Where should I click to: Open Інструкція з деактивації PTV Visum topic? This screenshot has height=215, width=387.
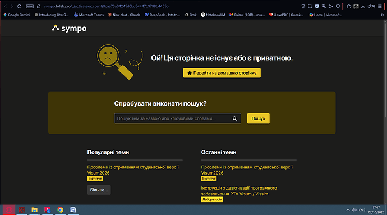tap(239, 191)
